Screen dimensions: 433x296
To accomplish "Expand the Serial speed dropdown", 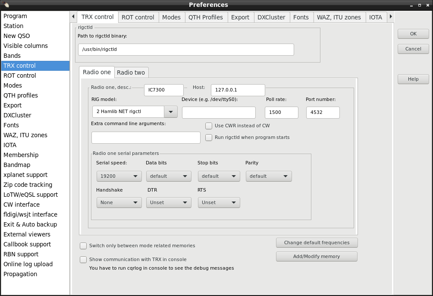I will pos(119,176).
